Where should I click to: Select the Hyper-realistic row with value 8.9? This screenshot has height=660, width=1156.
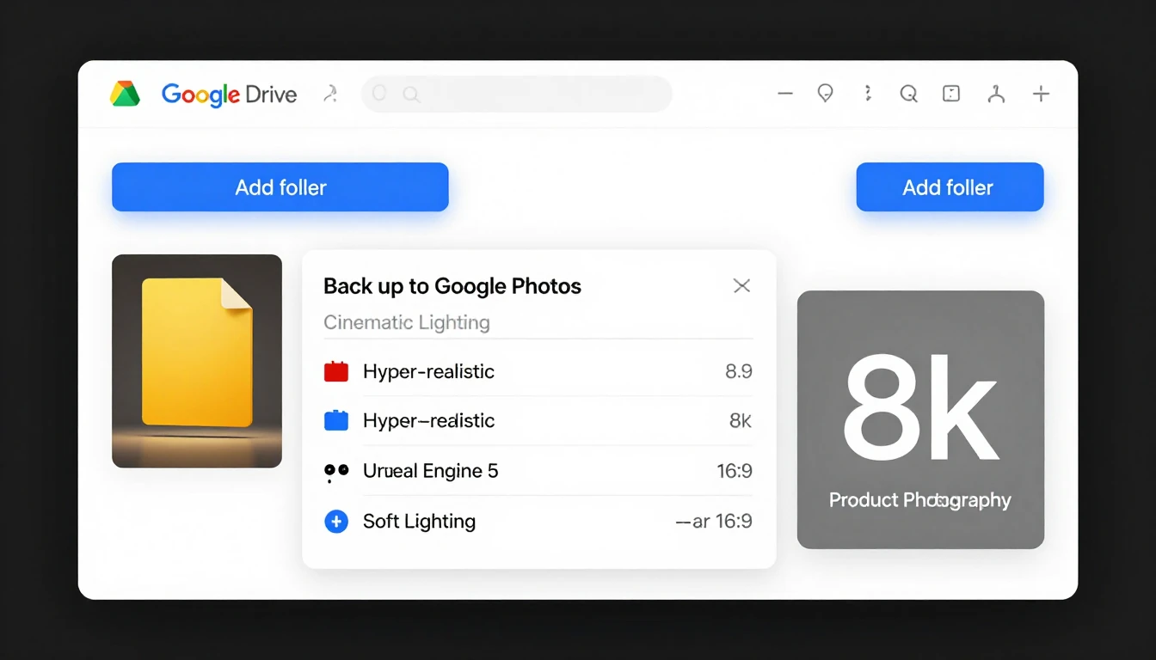(x=538, y=371)
